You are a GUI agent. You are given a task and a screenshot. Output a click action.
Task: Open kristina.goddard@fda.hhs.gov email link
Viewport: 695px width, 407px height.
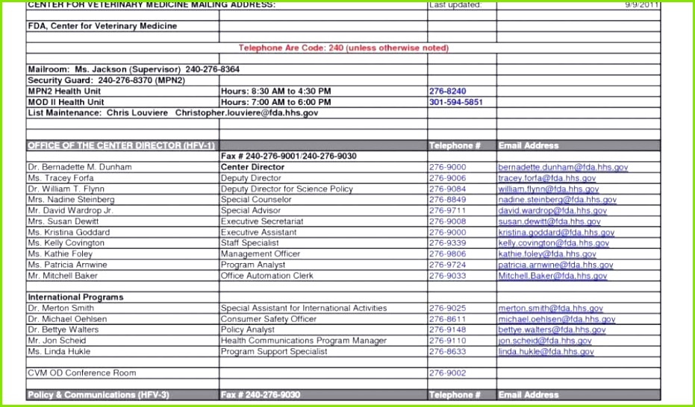[556, 233]
